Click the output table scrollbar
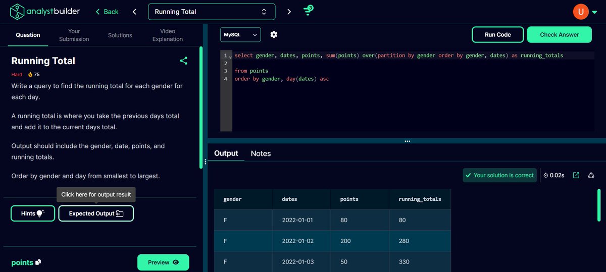 [x=599, y=205]
